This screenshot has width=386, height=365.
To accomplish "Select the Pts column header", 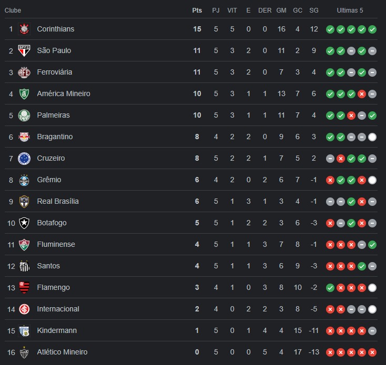I will (x=197, y=11).
